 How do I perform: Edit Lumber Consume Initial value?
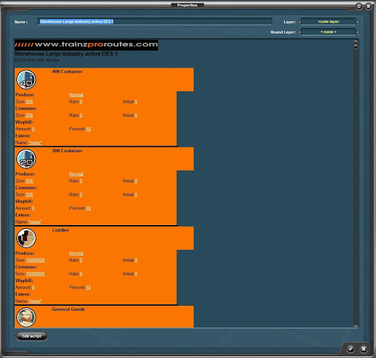click(x=136, y=273)
